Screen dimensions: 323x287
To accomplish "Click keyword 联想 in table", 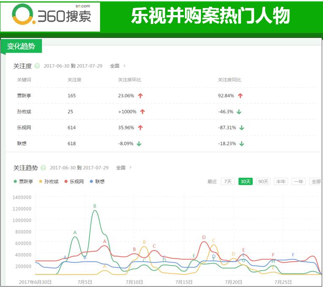I will [22, 143].
